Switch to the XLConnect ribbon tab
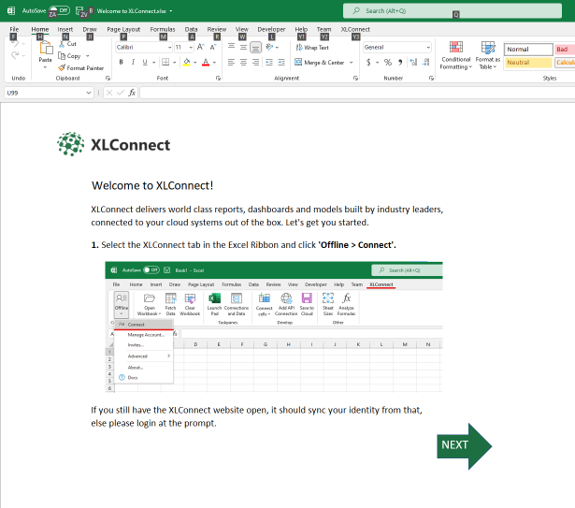This screenshot has width=575, height=508. pyautogui.click(x=355, y=29)
